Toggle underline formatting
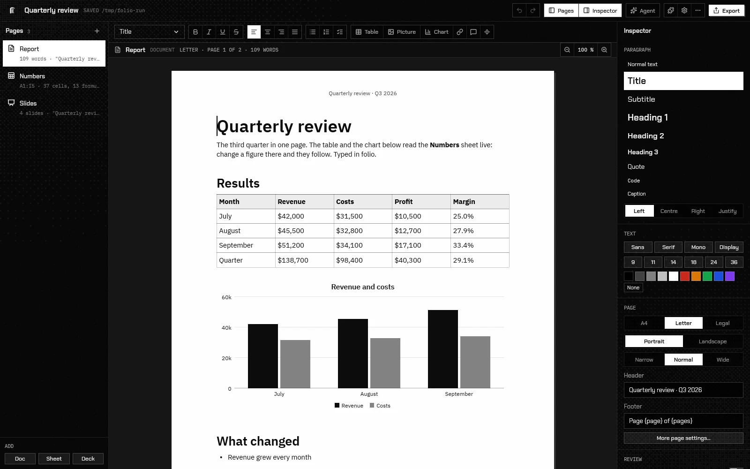750x469 pixels. click(x=223, y=32)
